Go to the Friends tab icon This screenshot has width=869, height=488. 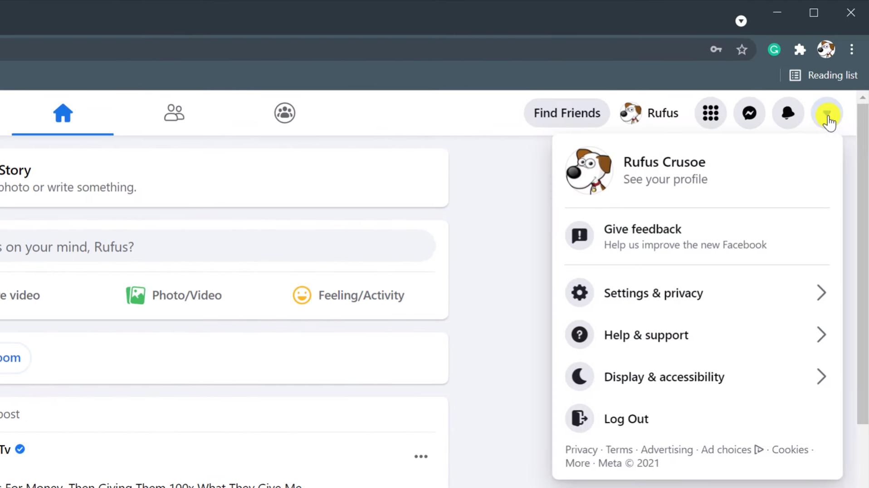pyautogui.click(x=174, y=113)
